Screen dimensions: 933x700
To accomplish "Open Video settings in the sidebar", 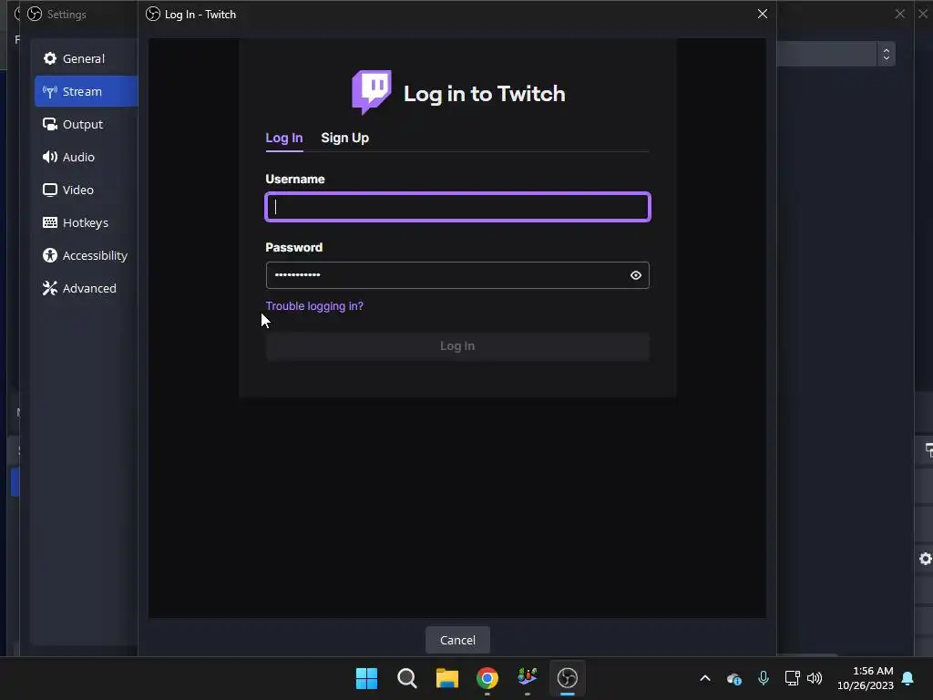I will click(x=84, y=190).
